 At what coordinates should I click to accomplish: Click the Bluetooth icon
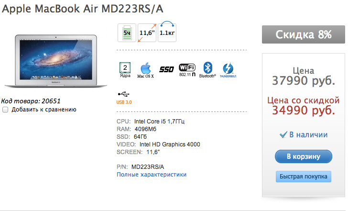click(207, 69)
